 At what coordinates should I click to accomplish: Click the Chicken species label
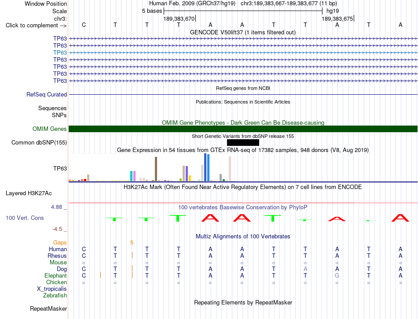[56, 282]
